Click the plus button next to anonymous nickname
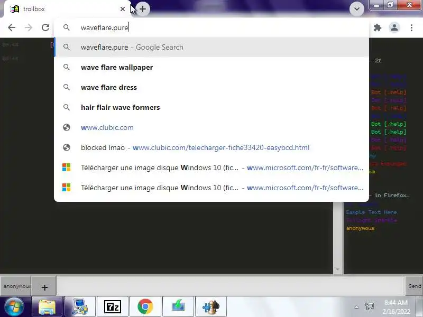This screenshot has width=423, height=317. click(x=44, y=287)
